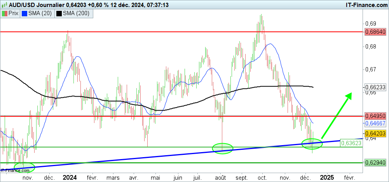Click the orange 0,64203 current price tag

(375, 133)
